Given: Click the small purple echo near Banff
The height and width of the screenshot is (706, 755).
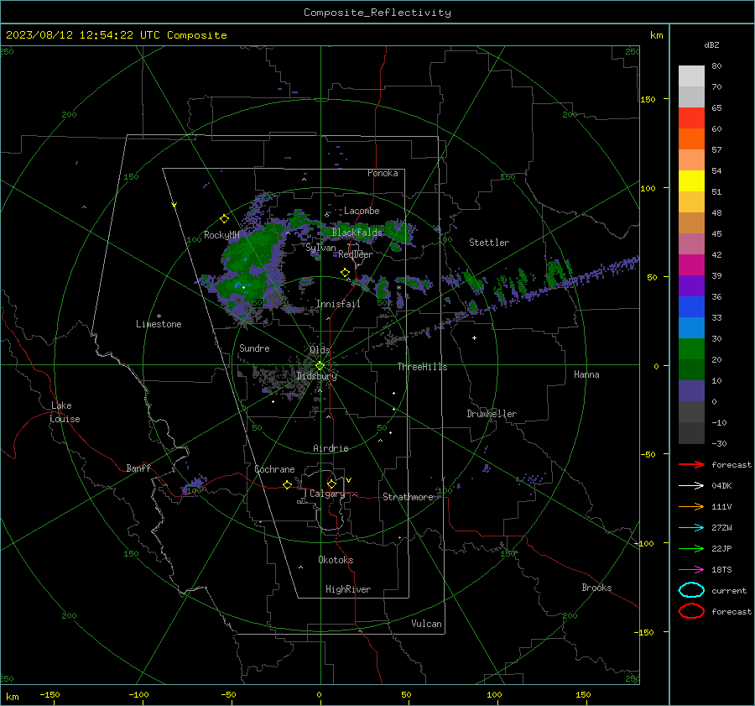Looking at the screenshot, I should (194, 484).
